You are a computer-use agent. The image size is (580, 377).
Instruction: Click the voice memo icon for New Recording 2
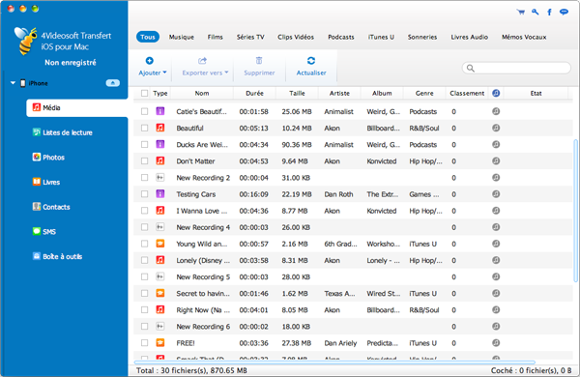pyautogui.click(x=160, y=178)
